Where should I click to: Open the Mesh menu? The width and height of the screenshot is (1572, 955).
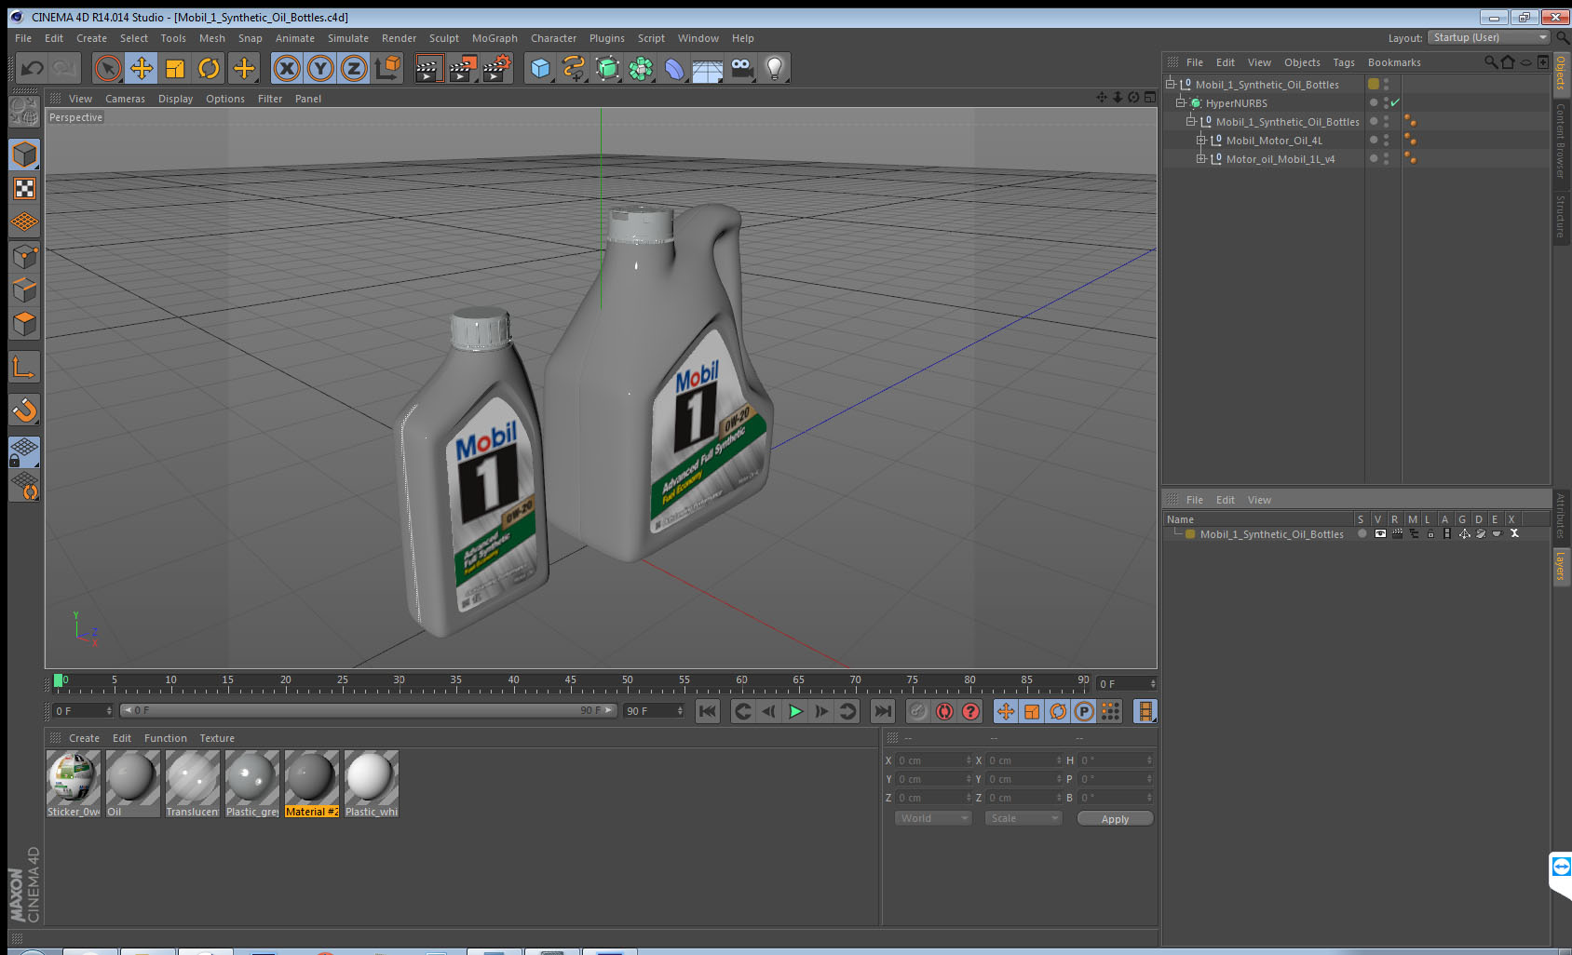coord(211,38)
